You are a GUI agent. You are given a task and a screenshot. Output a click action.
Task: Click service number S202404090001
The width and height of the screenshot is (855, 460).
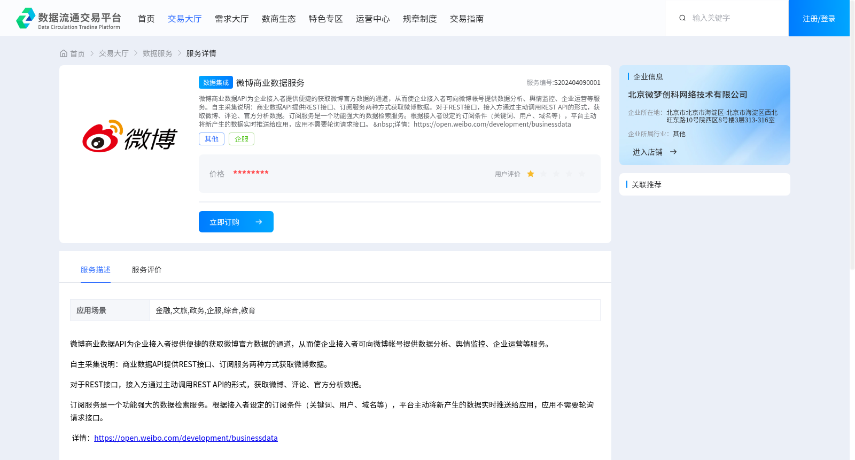click(577, 83)
